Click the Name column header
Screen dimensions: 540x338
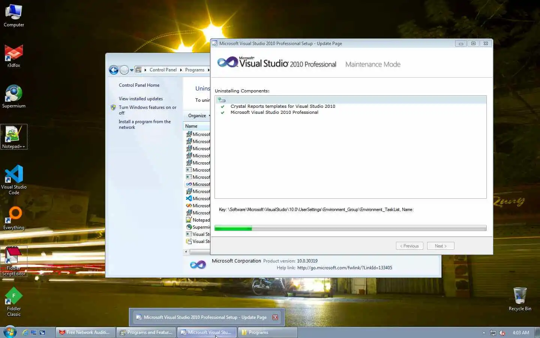[x=197, y=126]
